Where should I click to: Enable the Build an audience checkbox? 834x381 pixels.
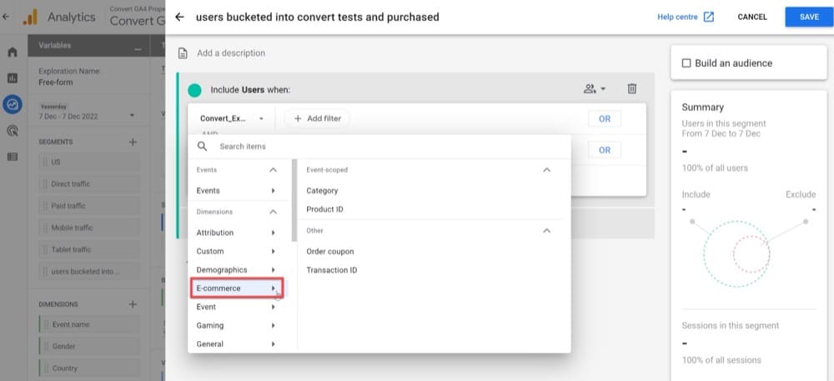tap(686, 63)
